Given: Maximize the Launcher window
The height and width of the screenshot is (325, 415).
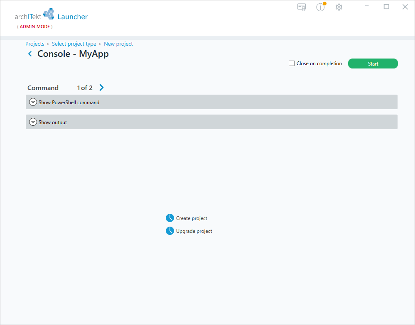Looking at the screenshot, I should pos(386,7).
